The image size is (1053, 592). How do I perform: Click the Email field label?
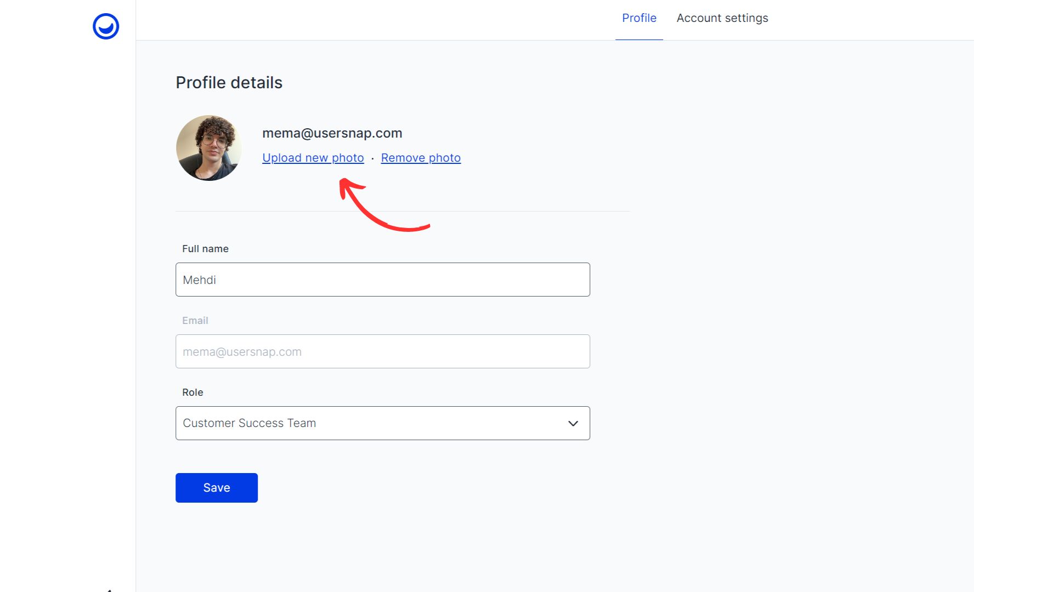point(195,321)
